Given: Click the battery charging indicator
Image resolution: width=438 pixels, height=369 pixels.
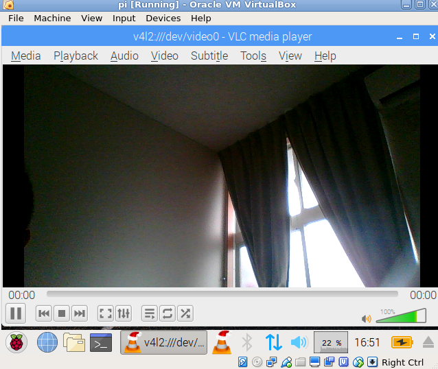Looking at the screenshot, I should tap(402, 342).
